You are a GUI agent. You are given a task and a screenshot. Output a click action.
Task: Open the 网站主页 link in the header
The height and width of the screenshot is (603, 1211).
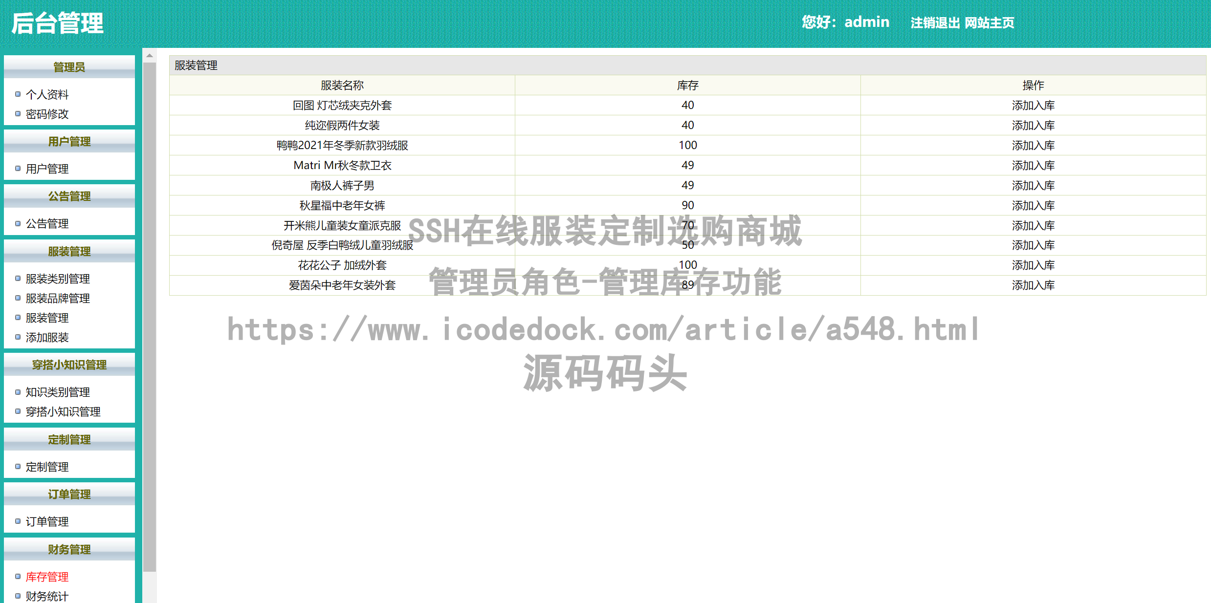989,23
